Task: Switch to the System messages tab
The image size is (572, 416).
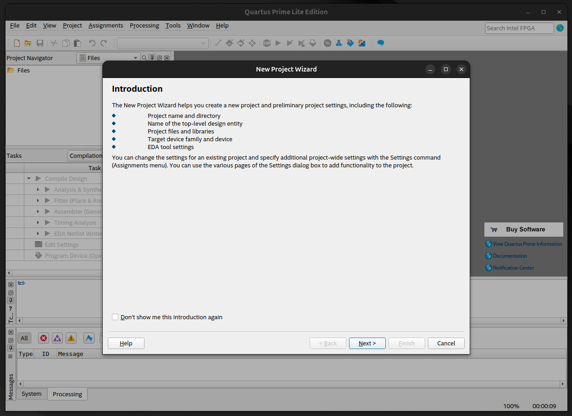Action: point(32,394)
